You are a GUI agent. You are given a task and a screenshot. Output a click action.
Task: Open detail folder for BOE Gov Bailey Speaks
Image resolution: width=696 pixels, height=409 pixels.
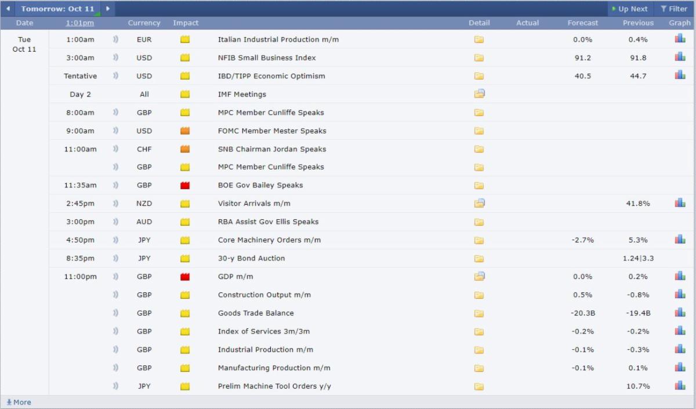[478, 186]
